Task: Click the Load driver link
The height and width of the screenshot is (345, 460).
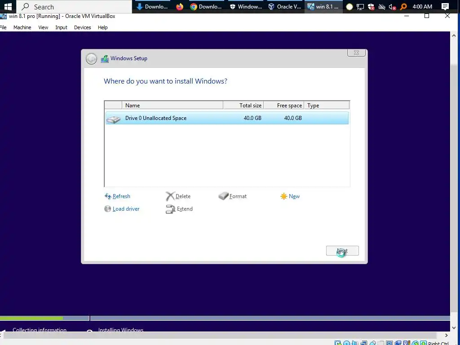Action: 126,209
